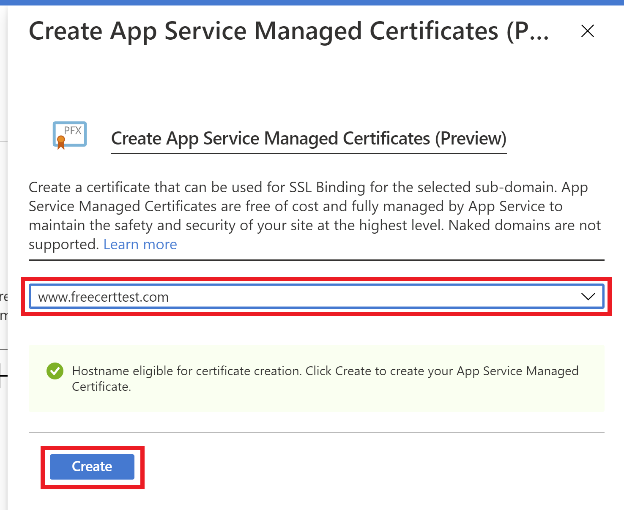Open the Learn more link
The height and width of the screenshot is (510, 624).
[x=140, y=244]
